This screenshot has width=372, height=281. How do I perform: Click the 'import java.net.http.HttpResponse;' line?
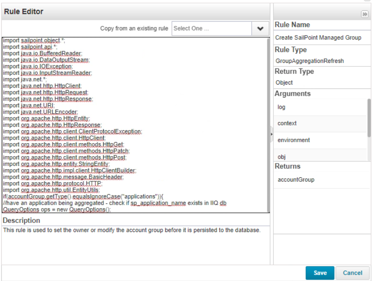tap(48, 99)
